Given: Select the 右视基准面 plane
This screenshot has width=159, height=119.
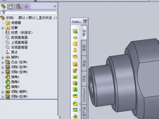Looking at the screenshot, I should (x=19, y=47).
